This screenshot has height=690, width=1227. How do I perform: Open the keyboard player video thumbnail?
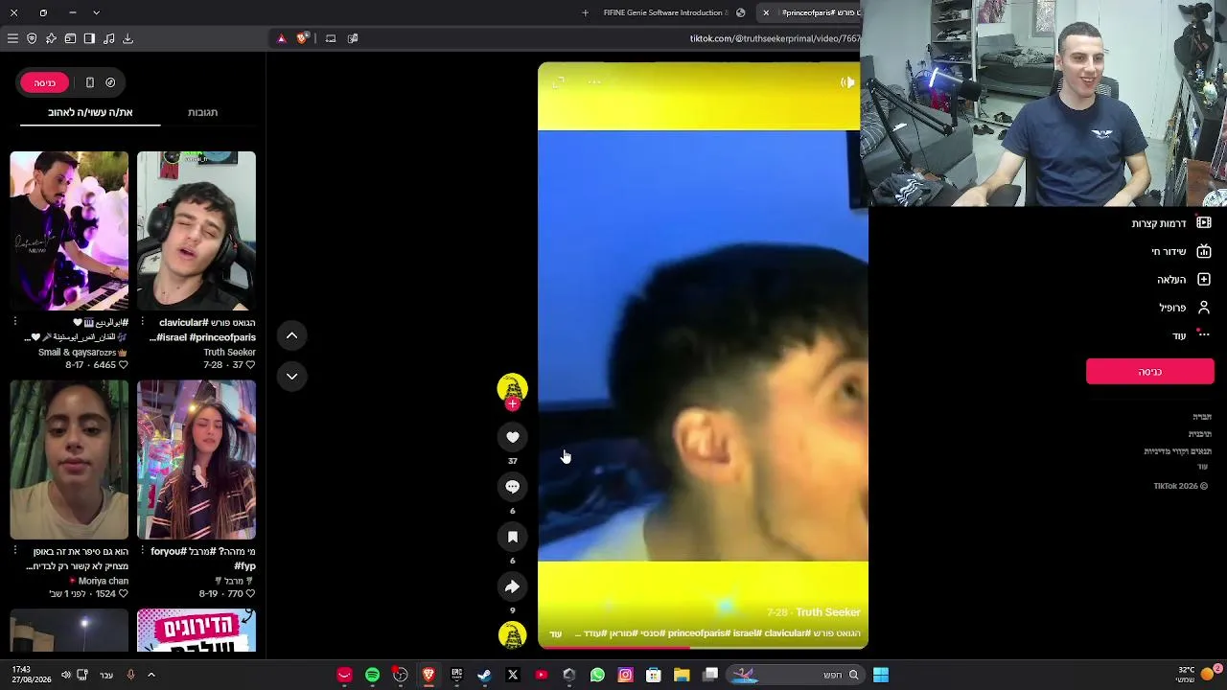(x=69, y=231)
